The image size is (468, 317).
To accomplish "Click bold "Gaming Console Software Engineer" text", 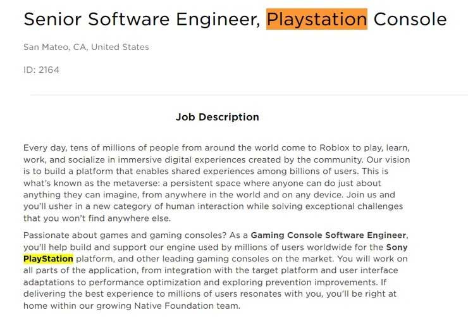I will (328, 235).
